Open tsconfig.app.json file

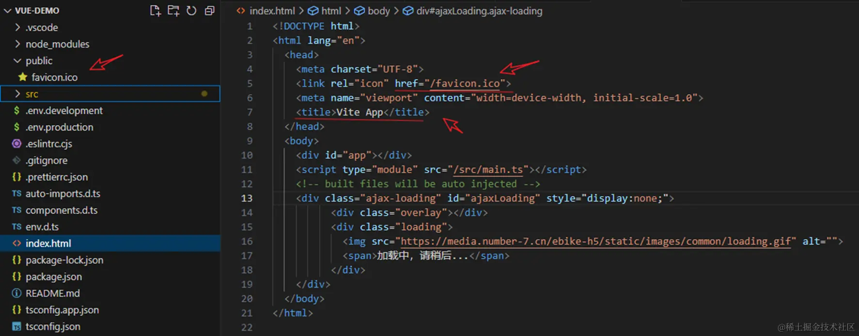click(62, 310)
